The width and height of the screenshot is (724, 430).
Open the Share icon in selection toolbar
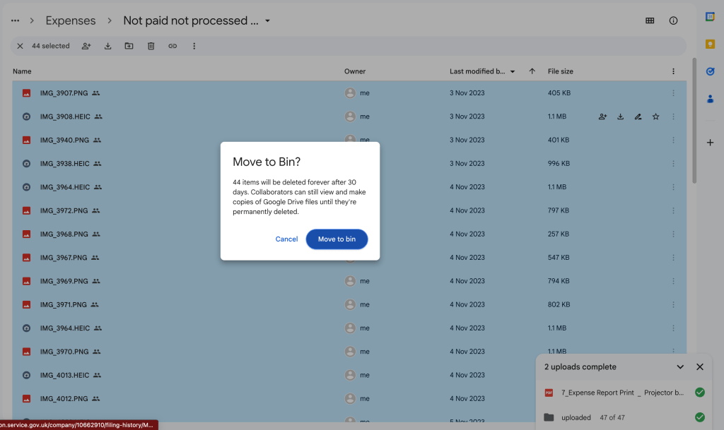point(86,46)
